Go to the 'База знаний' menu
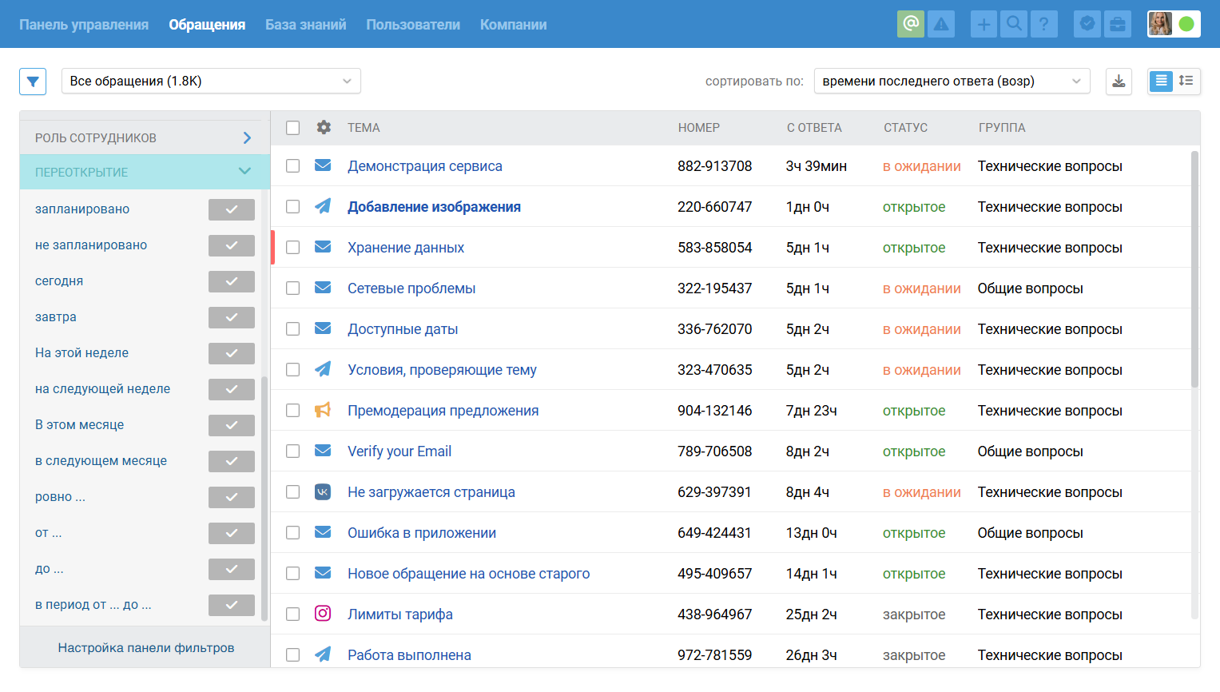Image resolution: width=1220 pixels, height=692 pixels. point(305,25)
